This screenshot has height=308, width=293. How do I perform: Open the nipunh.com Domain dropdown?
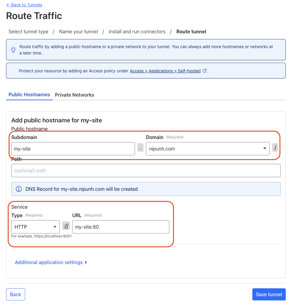(x=207, y=149)
